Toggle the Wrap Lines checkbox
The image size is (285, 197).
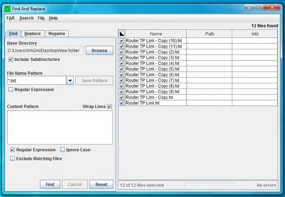pyautogui.click(x=110, y=107)
